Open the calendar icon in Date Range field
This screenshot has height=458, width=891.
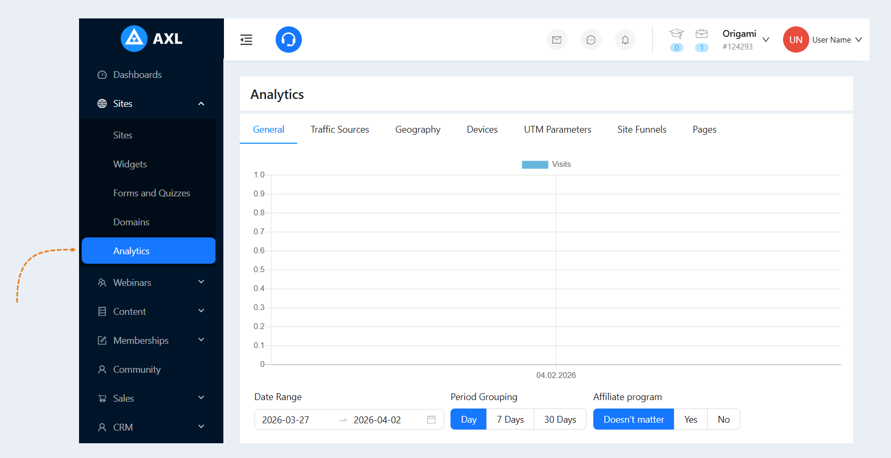(432, 420)
